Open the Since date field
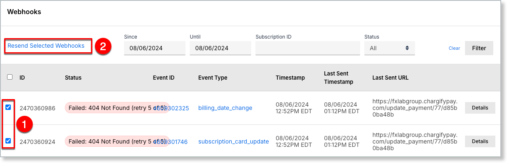 [x=155, y=48]
